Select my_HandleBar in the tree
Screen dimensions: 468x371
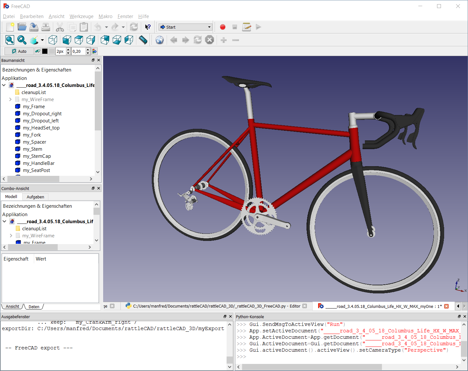[x=39, y=163]
